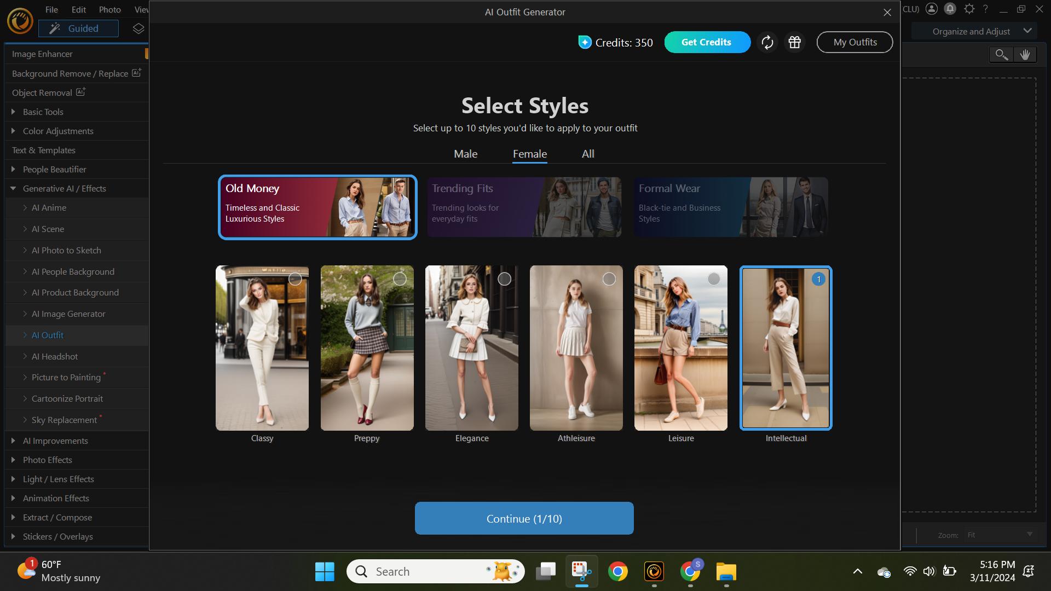The width and height of the screenshot is (1051, 591).
Task: Open OneDrive cloud tray icon
Action: (x=883, y=572)
